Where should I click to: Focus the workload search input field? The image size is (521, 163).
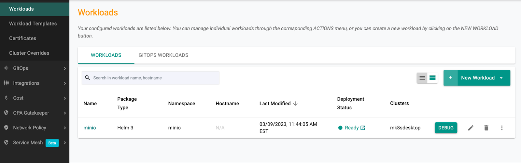click(x=155, y=78)
